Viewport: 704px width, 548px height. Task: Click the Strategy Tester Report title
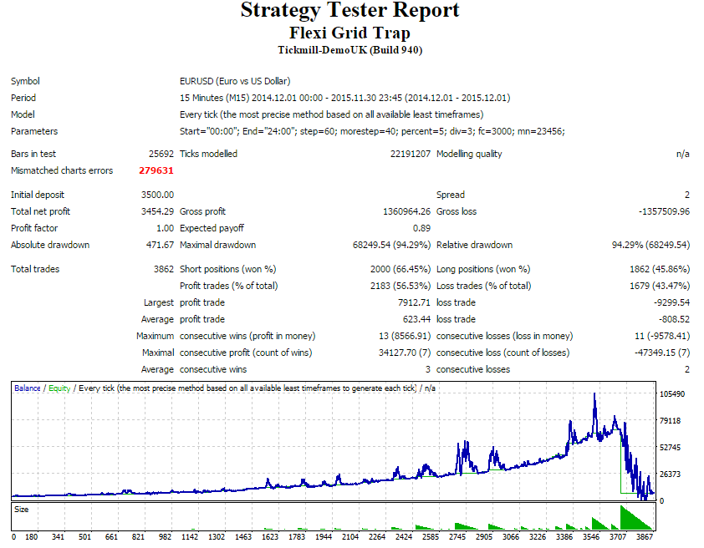(349, 10)
